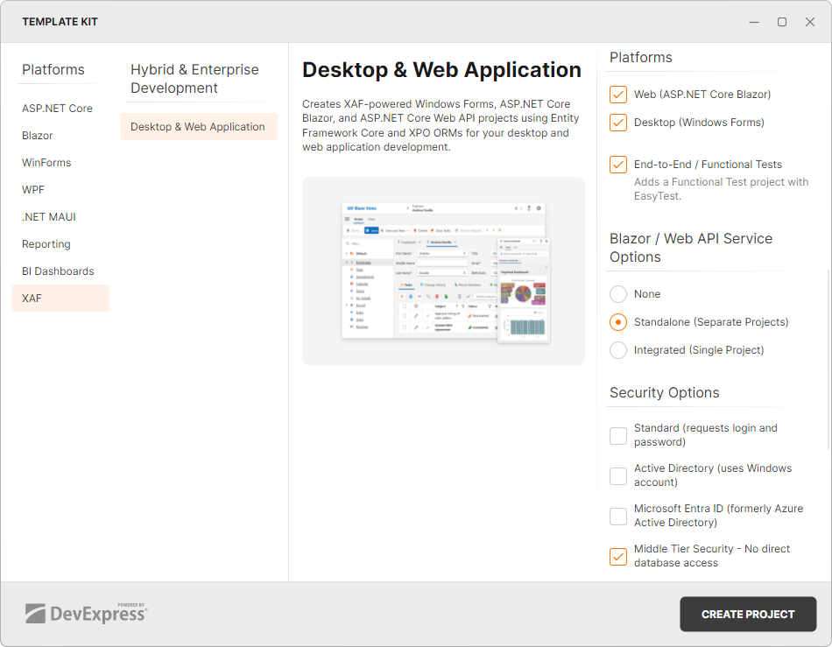The image size is (832, 647).
Task: Enable Standard security requesting login and password
Action: tap(617, 435)
